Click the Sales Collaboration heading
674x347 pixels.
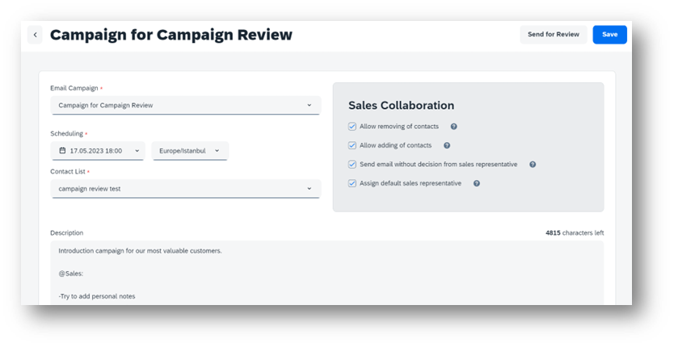tap(401, 106)
